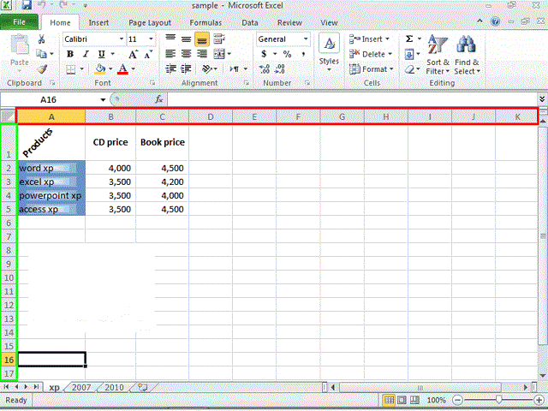Toggle Underline formatting
This screenshot has height=411, width=548.
click(101, 54)
